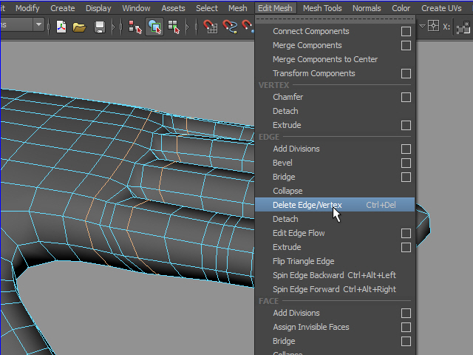Open the Assets menu

pyautogui.click(x=173, y=8)
